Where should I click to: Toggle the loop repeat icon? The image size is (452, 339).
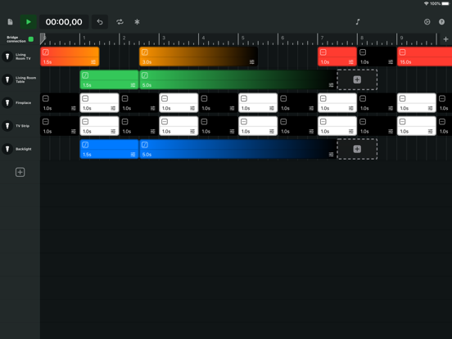120,22
